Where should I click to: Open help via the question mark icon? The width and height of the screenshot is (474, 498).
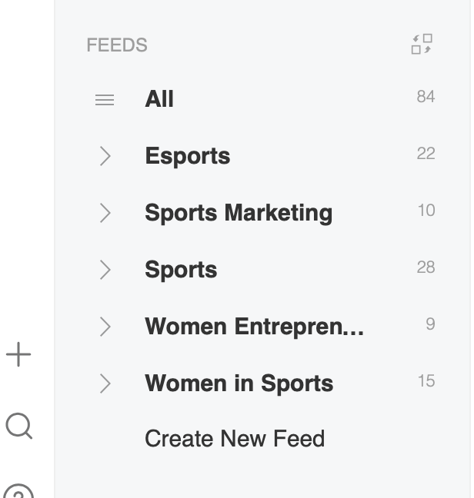click(x=18, y=492)
